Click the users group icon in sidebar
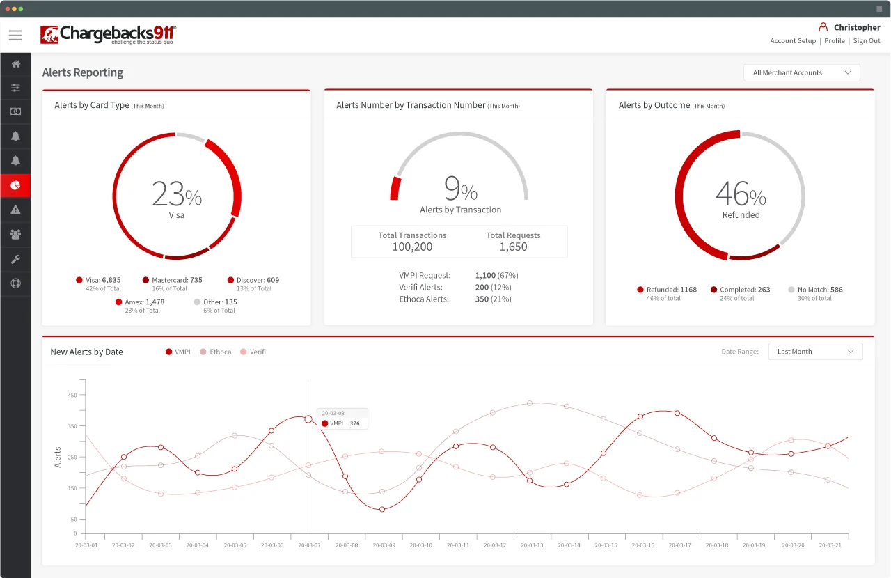 15,234
